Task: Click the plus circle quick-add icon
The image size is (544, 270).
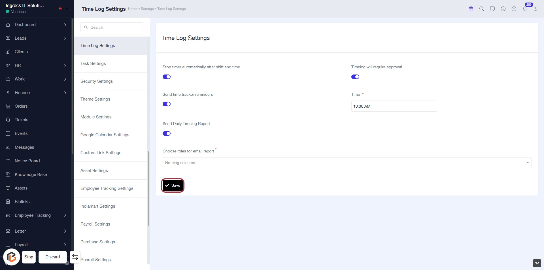Action: [514, 9]
